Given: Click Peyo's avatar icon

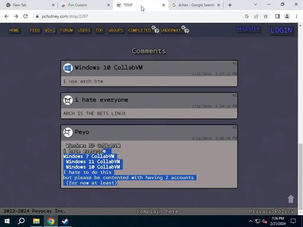Looking at the screenshot, I should tap(68, 132).
